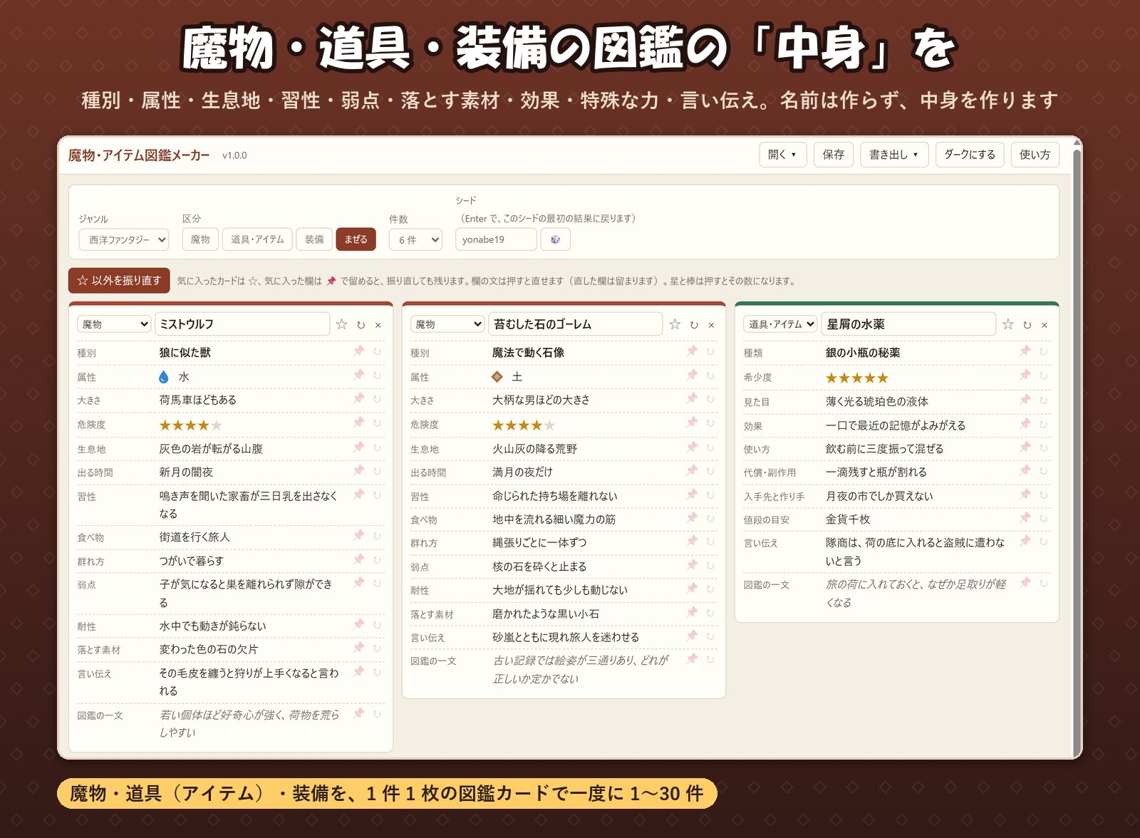The width and height of the screenshot is (1140, 838).
Task: Reroll the 苔むした石のゴーレム card
Action: (x=694, y=325)
